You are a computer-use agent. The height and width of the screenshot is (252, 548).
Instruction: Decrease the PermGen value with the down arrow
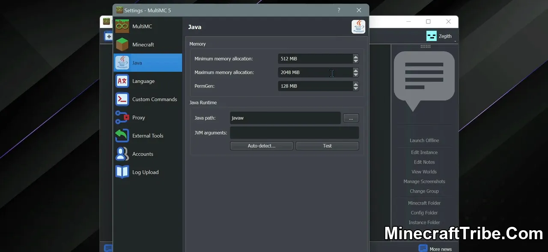[356, 88]
